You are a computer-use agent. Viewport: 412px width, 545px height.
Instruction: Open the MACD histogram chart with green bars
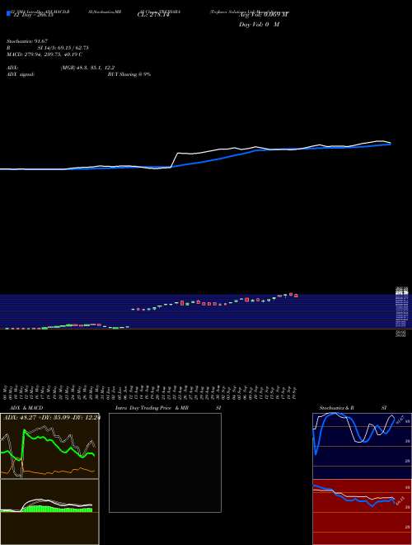[x=49, y=512]
